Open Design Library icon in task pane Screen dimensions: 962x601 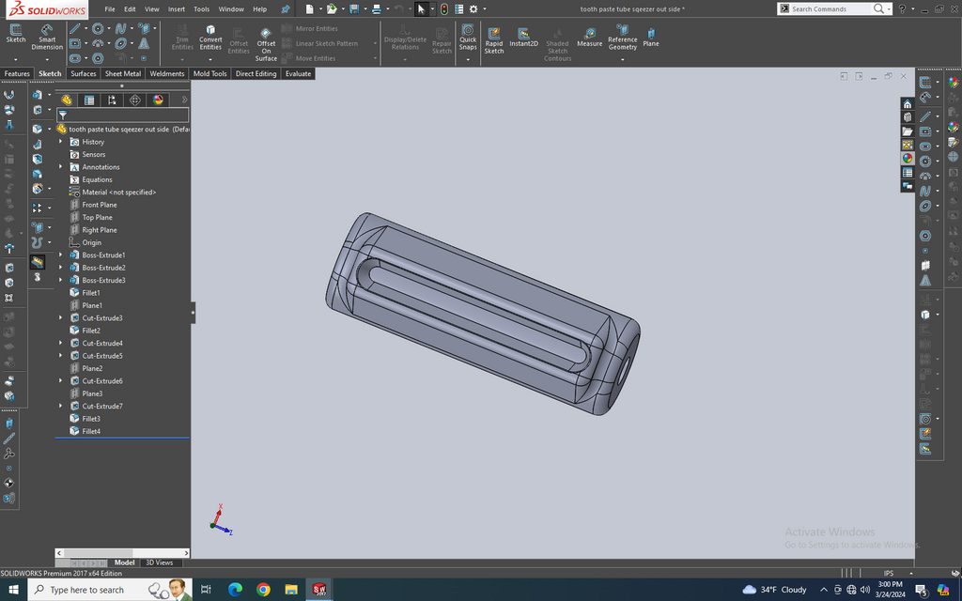[908, 117]
